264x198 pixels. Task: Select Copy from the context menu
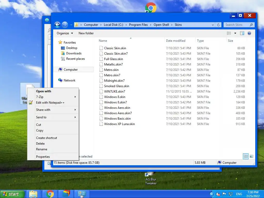point(40,130)
